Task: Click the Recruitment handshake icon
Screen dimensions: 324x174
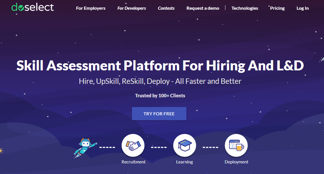Action: click(x=133, y=145)
